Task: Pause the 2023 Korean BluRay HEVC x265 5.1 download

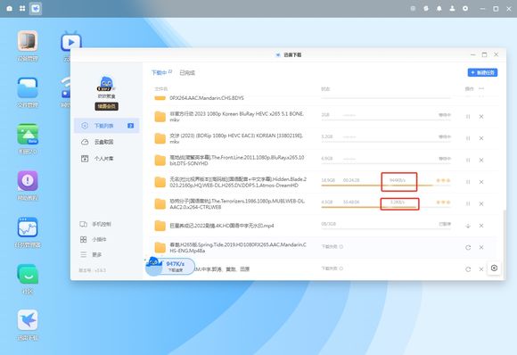Action: [468, 117]
